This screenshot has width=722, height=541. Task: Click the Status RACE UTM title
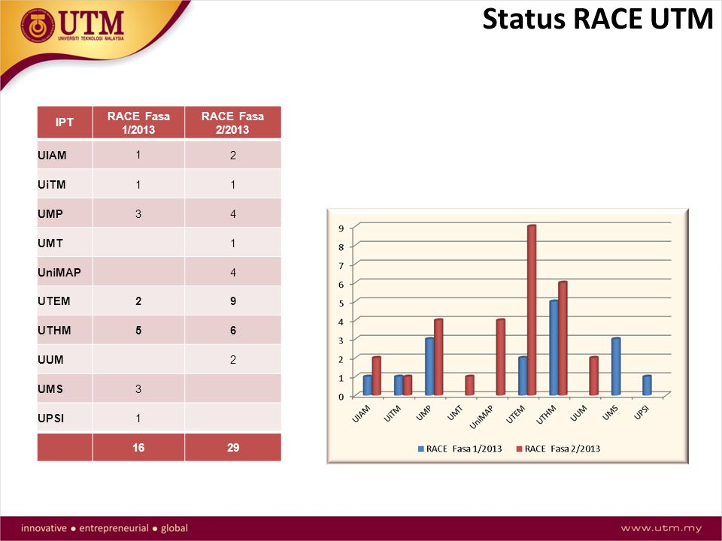pyautogui.click(x=597, y=20)
